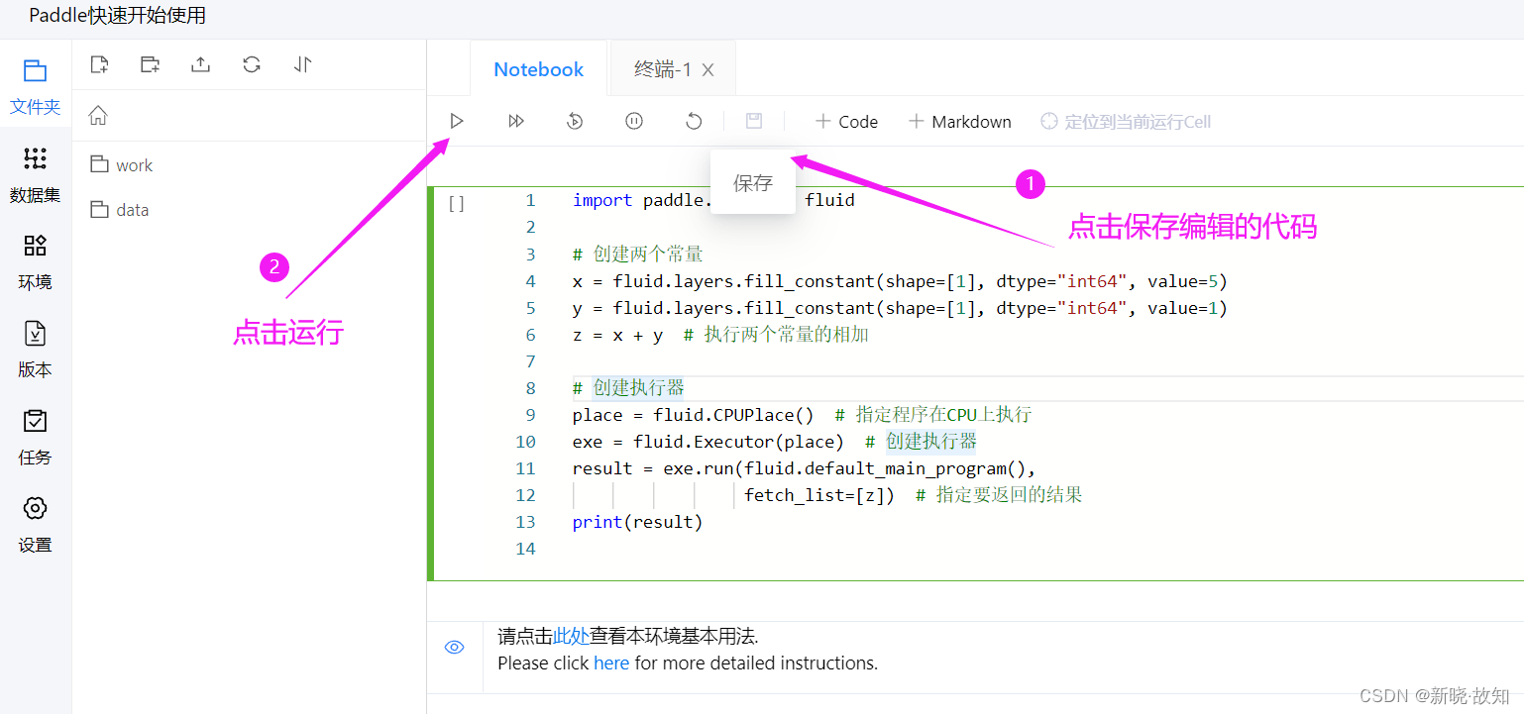Open the 任务 task panel
The height and width of the screenshot is (714, 1524).
pyautogui.click(x=35, y=437)
